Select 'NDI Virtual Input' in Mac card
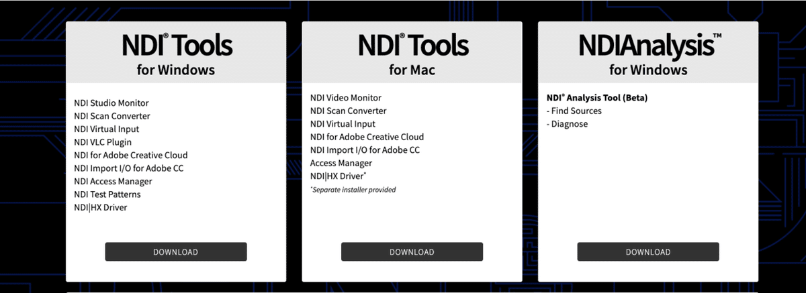Screen dimensions: 806x293 click(x=343, y=124)
